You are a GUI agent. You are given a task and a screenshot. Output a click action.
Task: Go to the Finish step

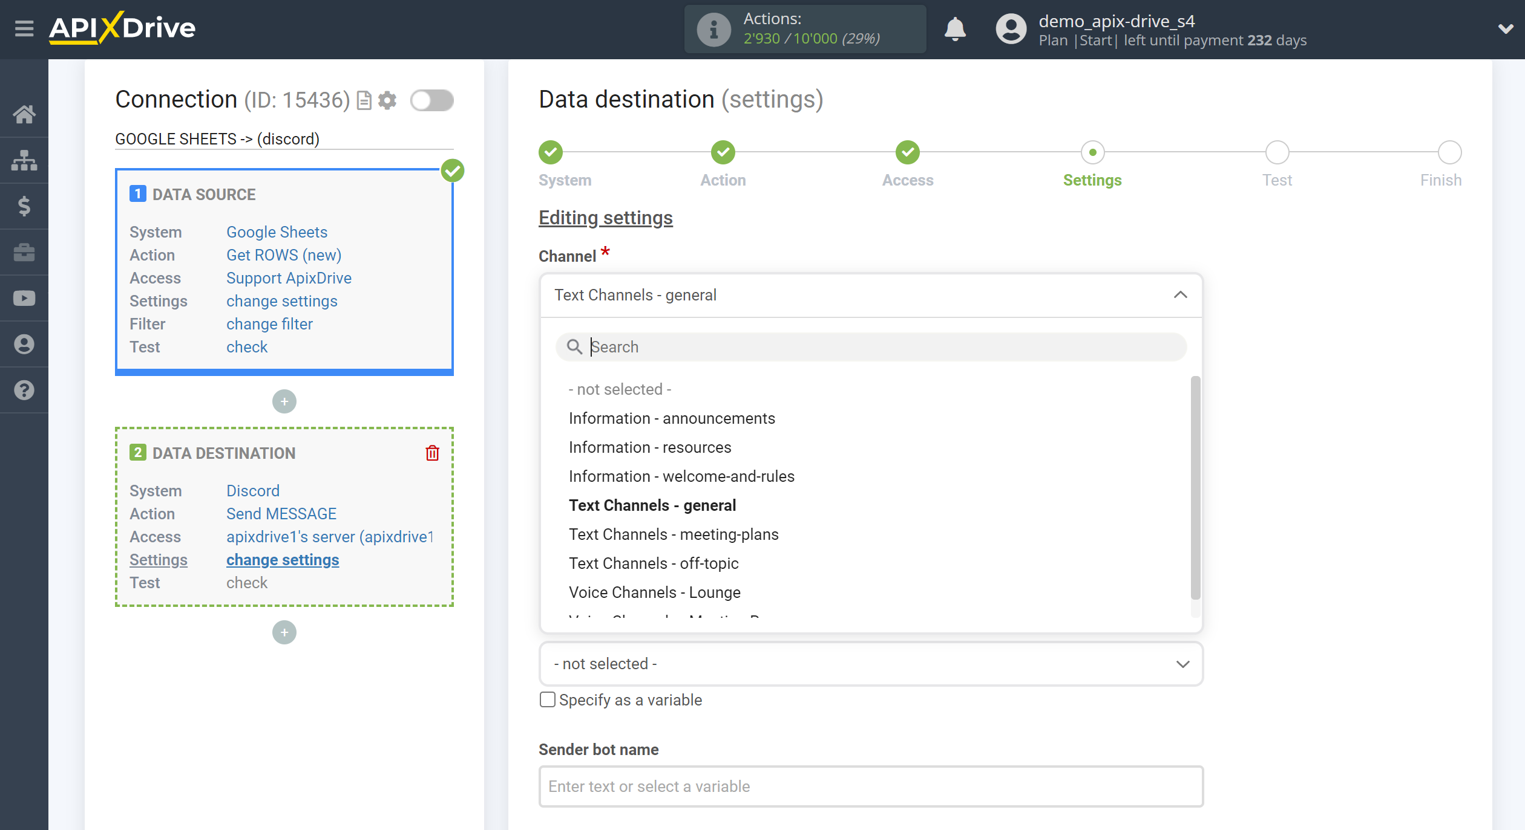pos(1450,152)
